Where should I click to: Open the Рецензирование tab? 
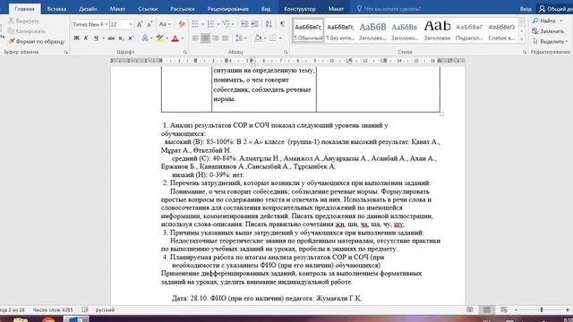(x=228, y=9)
